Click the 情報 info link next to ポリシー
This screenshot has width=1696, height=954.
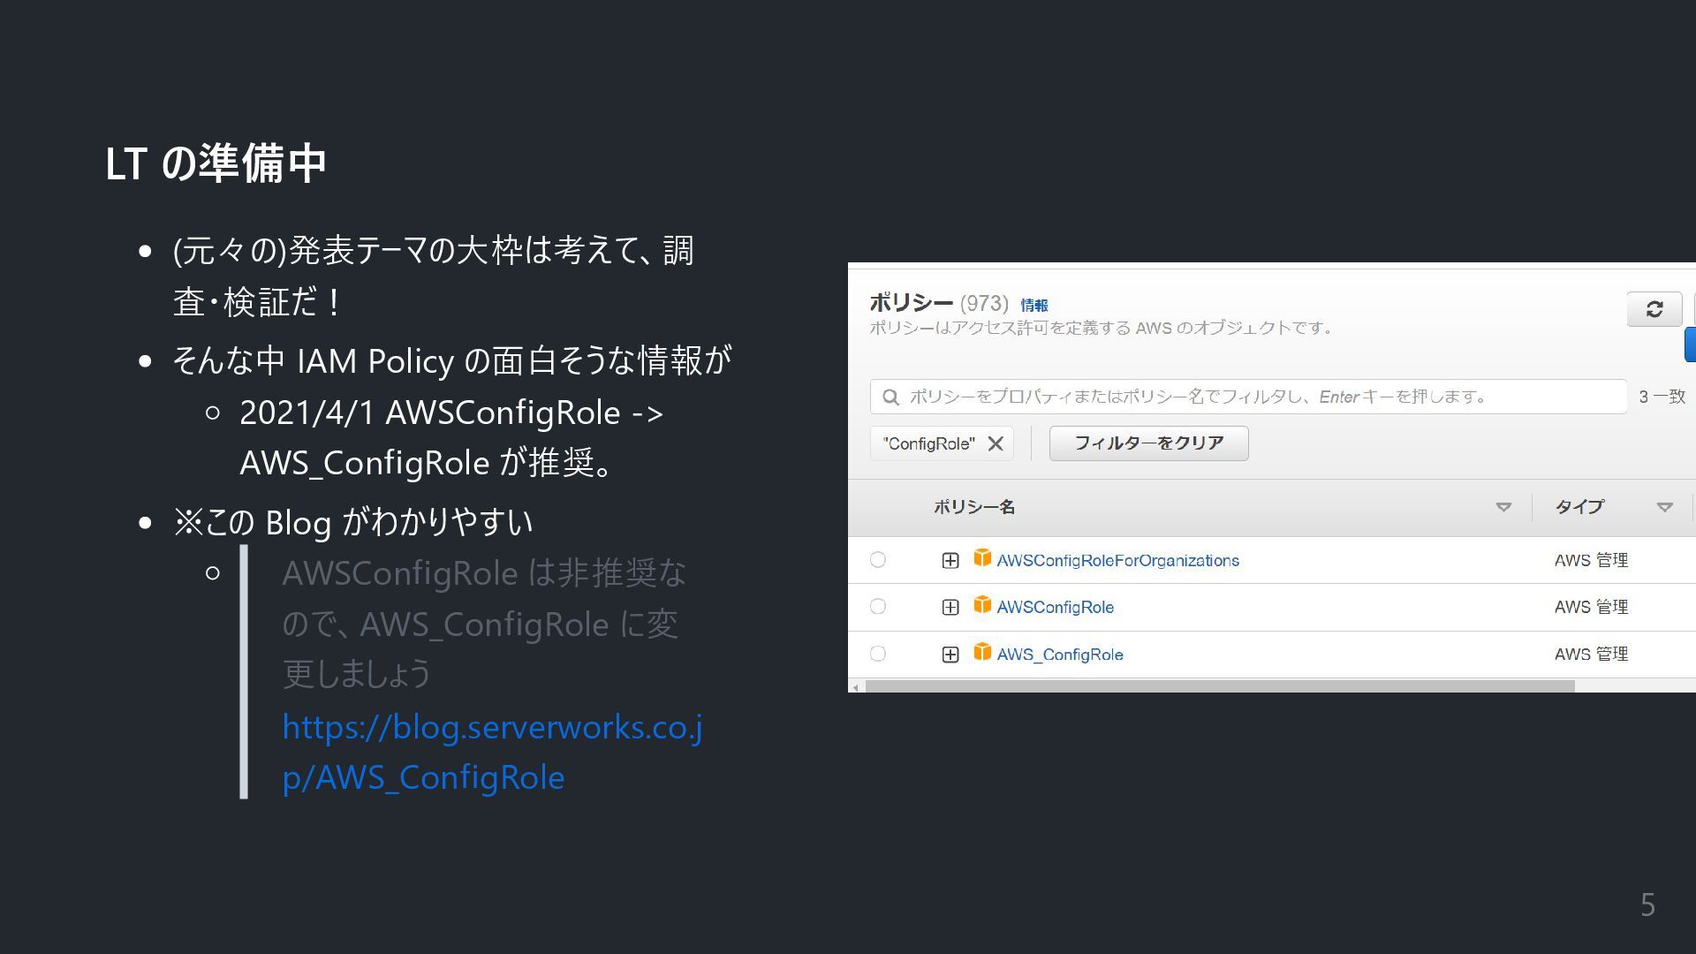[x=1033, y=306]
